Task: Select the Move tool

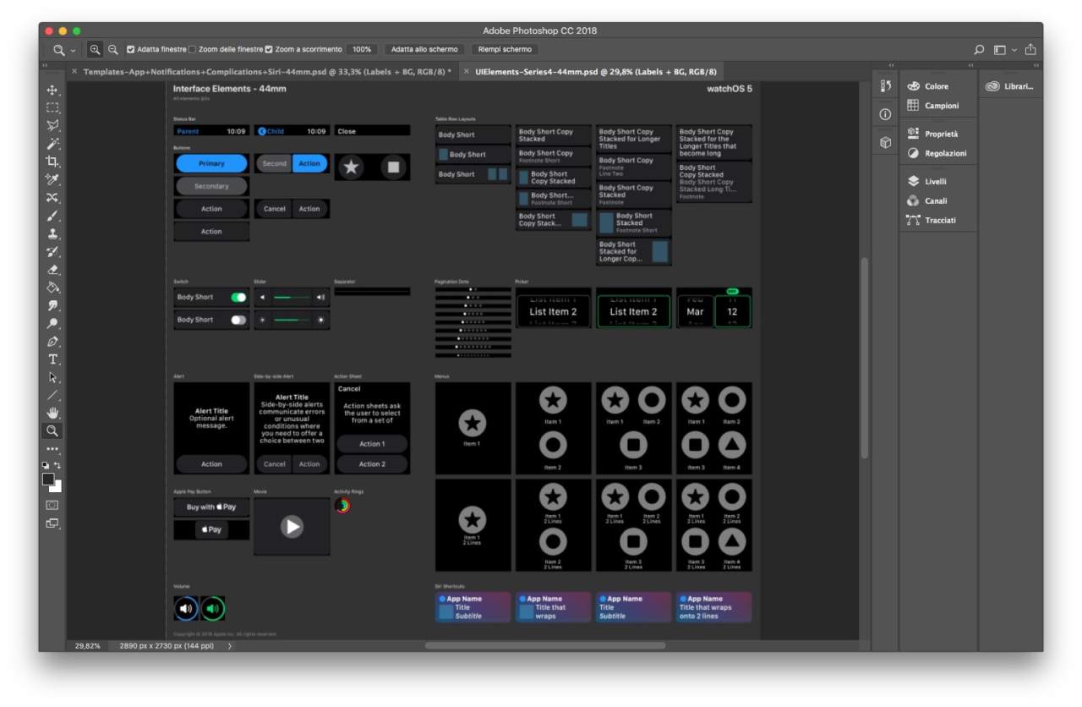Action: pos(52,90)
